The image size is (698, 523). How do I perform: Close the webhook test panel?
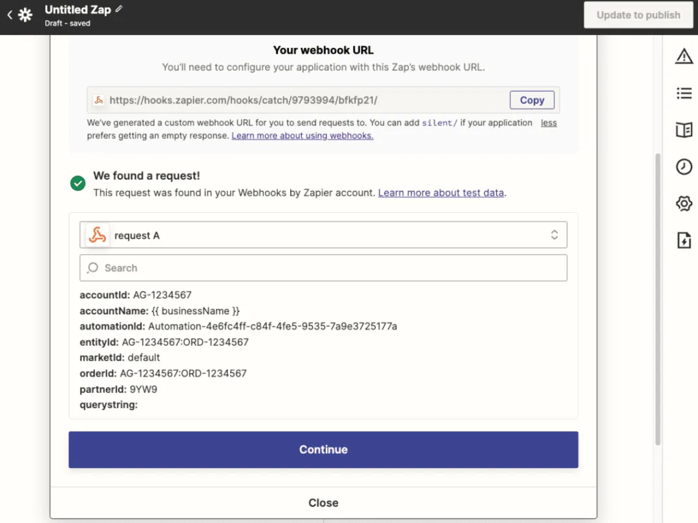coord(323,502)
